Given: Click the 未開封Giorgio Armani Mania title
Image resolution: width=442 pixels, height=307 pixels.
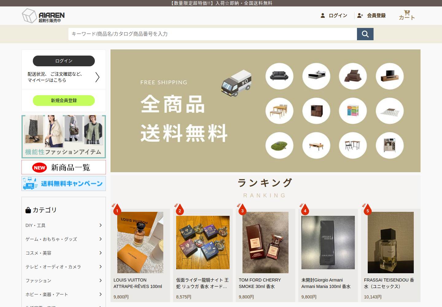Looking at the screenshot, I should 326,283.
